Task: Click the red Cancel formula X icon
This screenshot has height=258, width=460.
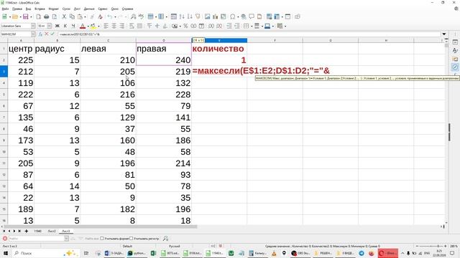Action: [x=46, y=34]
